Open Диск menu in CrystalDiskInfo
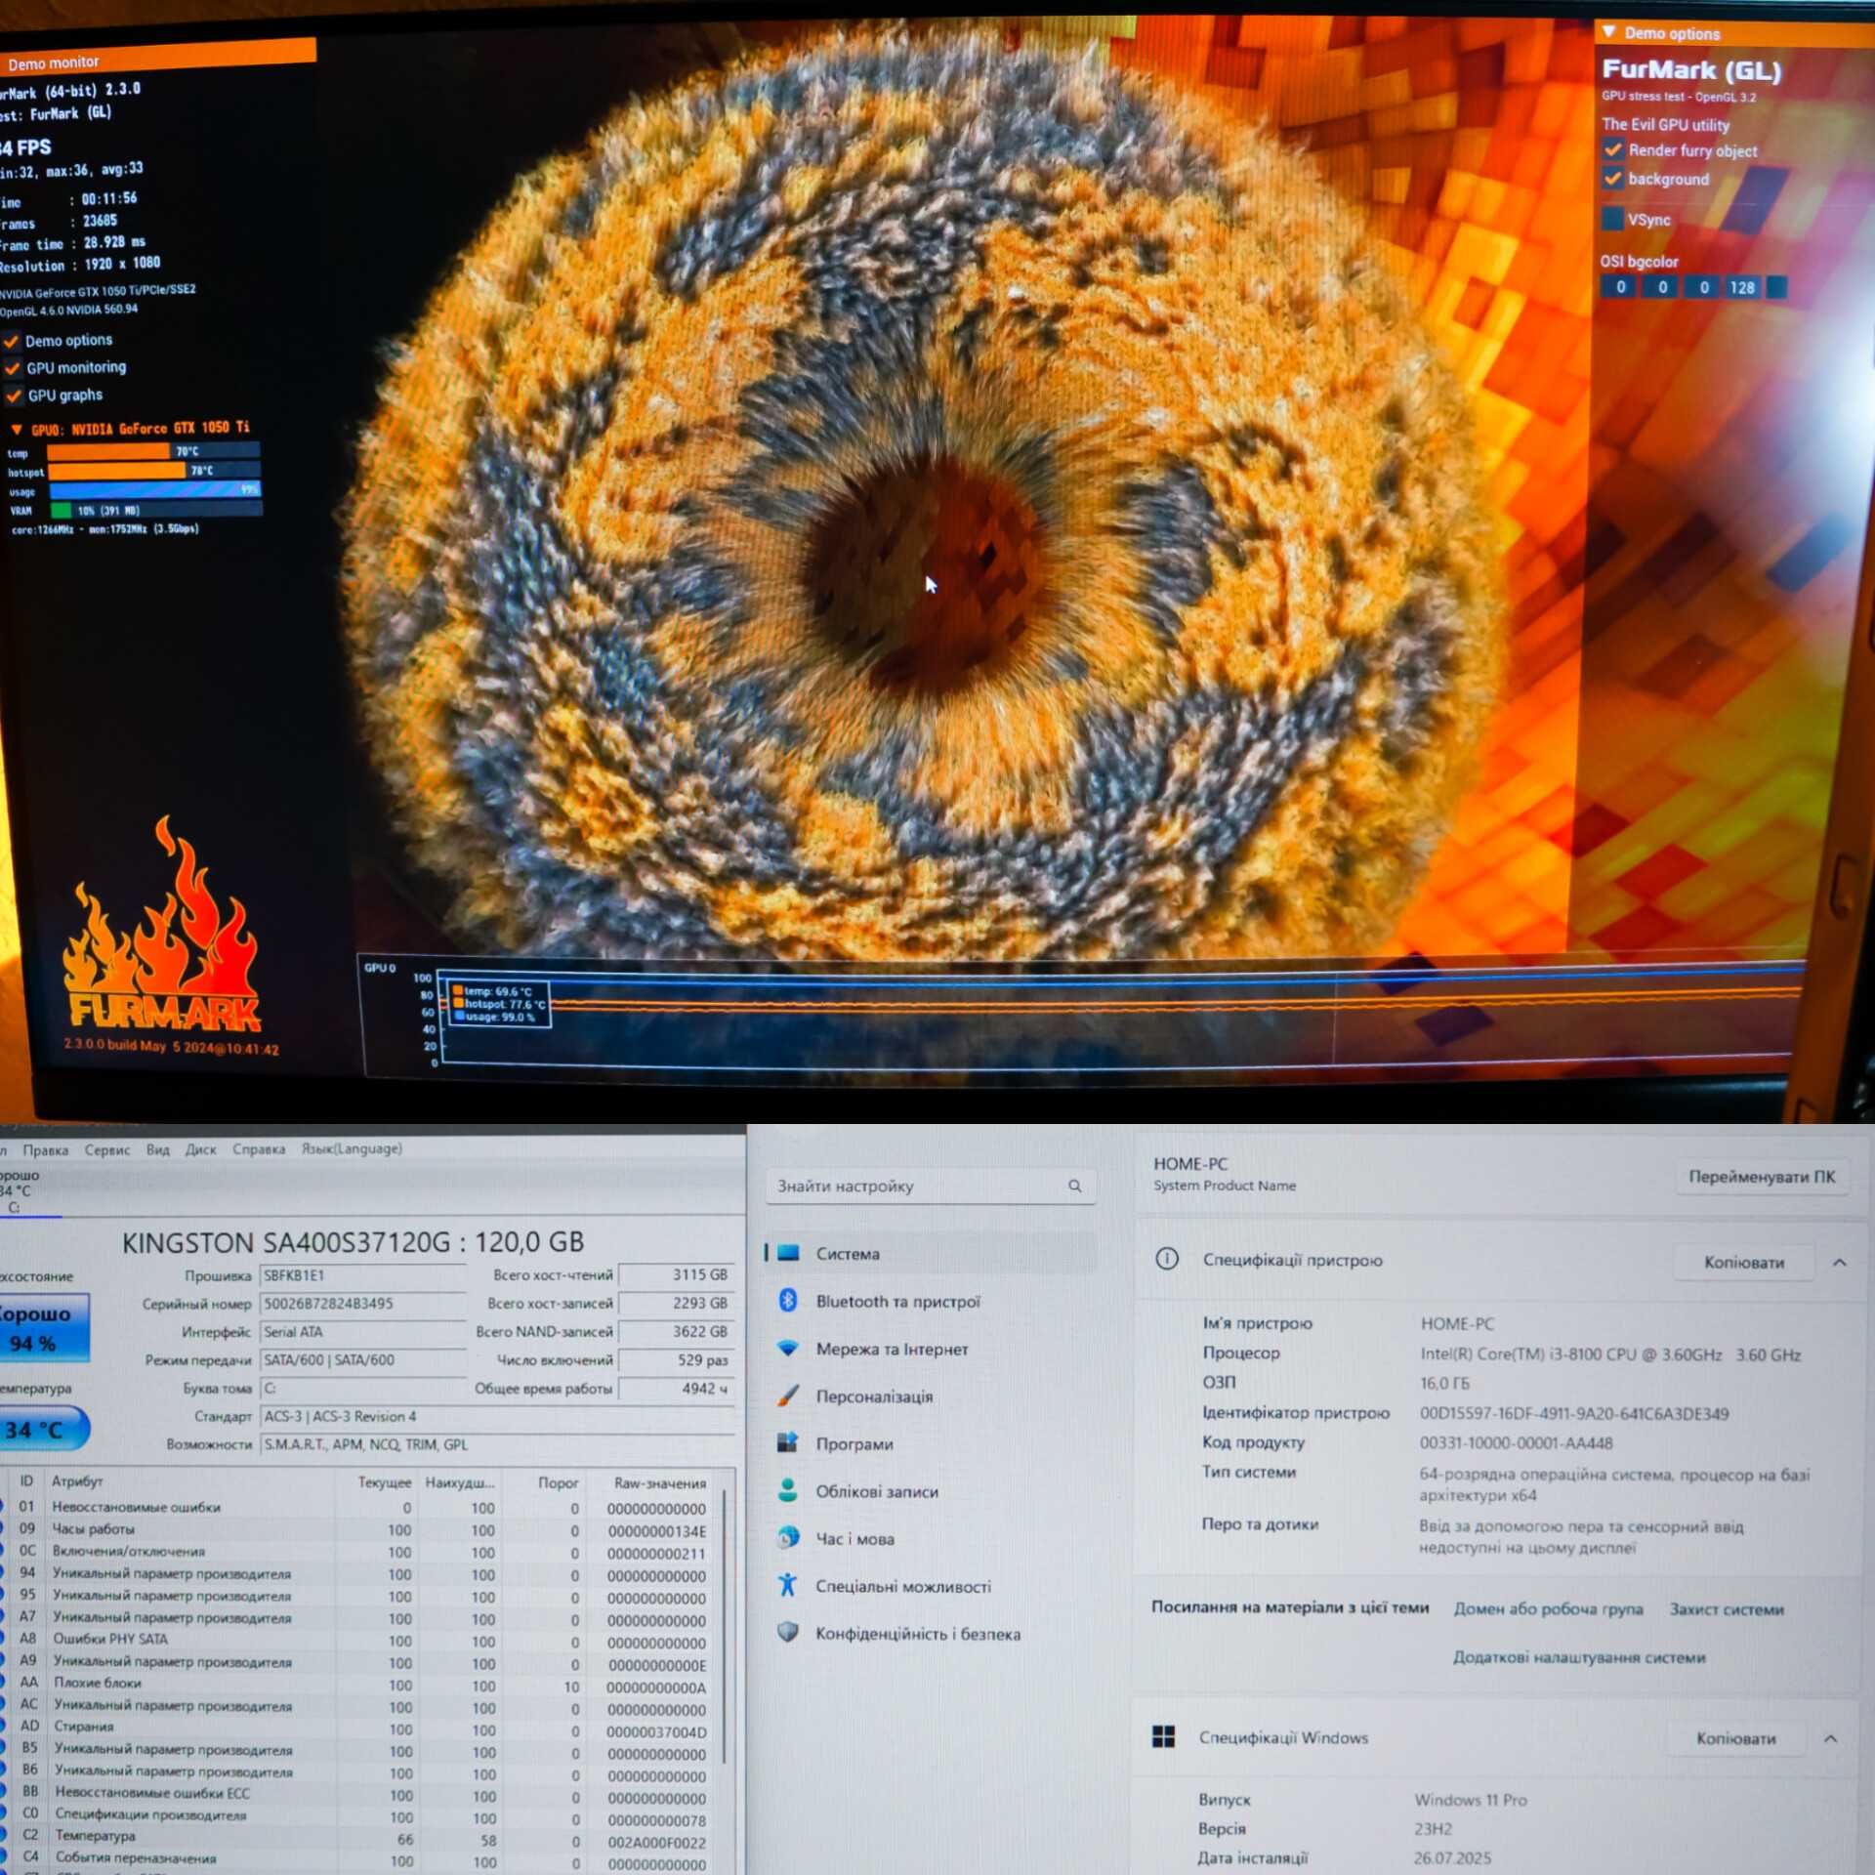The height and width of the screenshot is (1875, 1875). (x=201, y=1149)
